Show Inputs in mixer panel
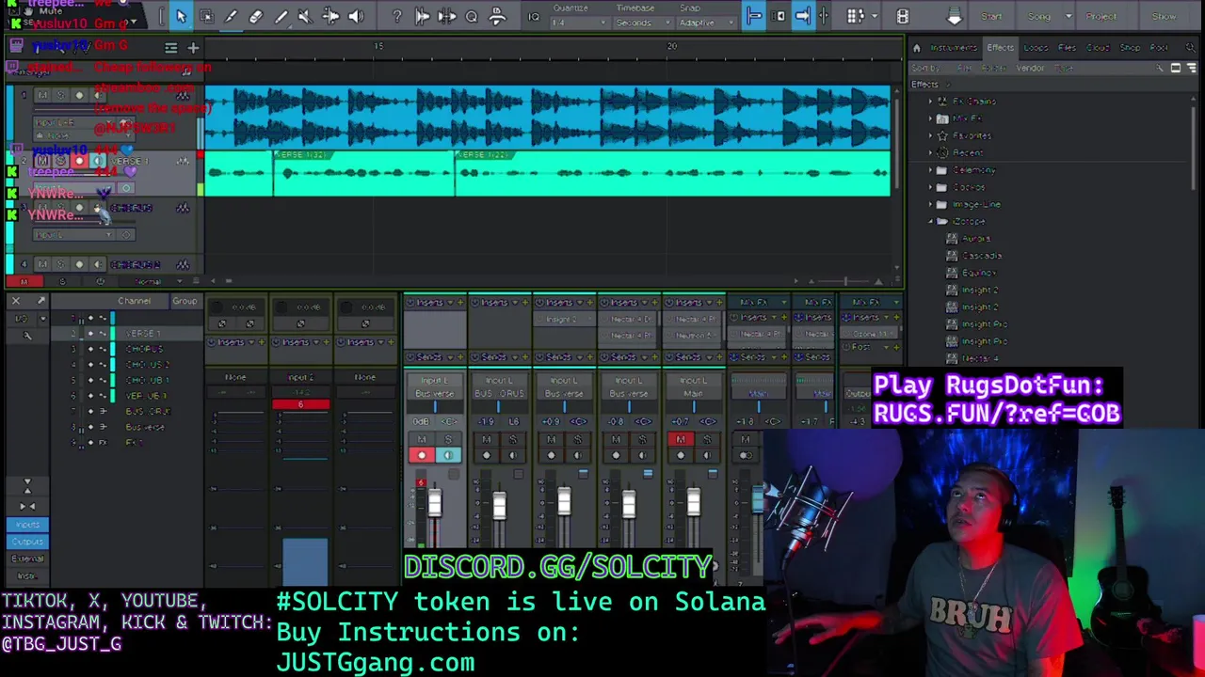The height and width of the screenshot is (677, 1205). coord(27,525)
